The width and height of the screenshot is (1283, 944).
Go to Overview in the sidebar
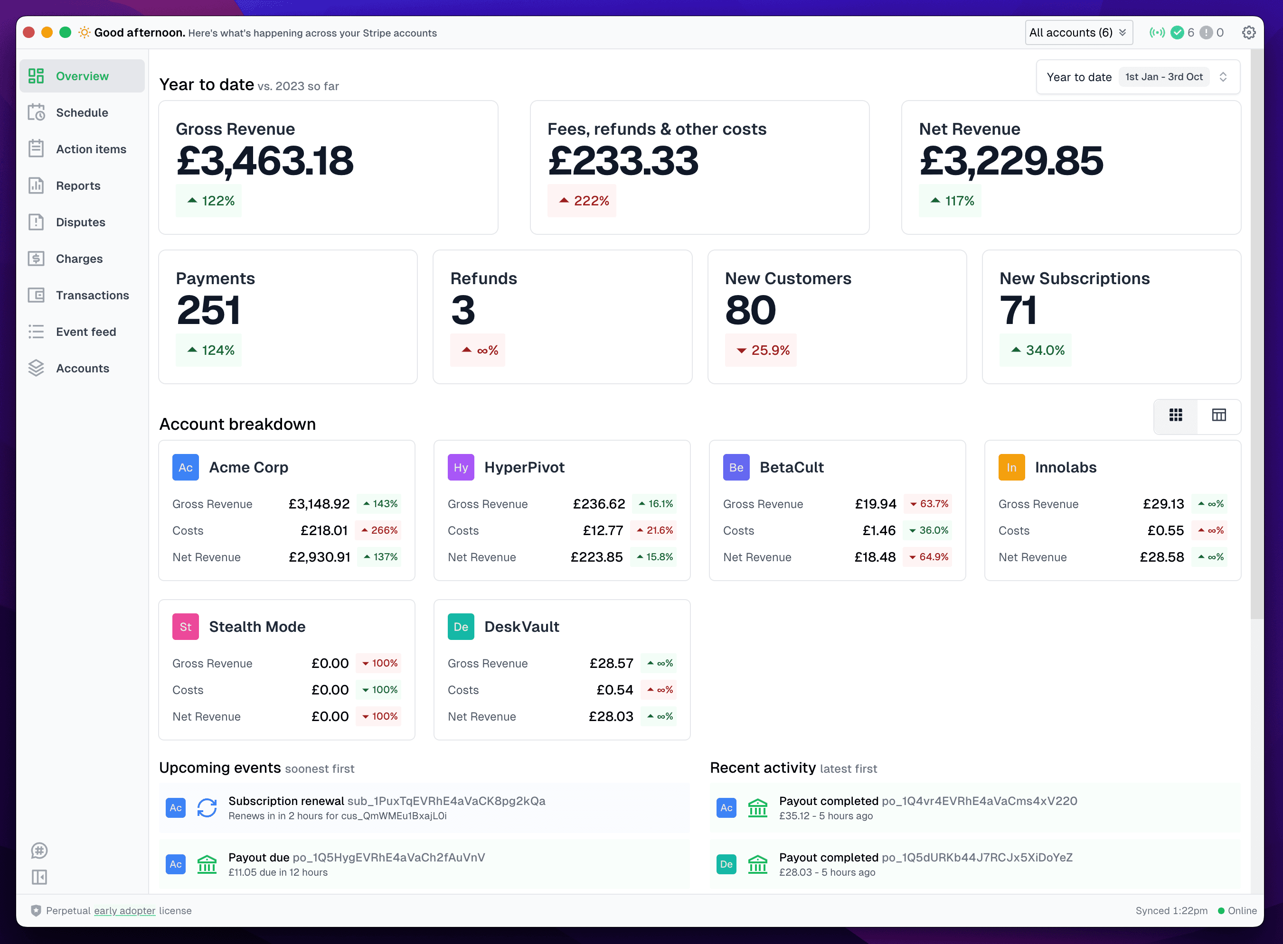click(x=82, y=76)
